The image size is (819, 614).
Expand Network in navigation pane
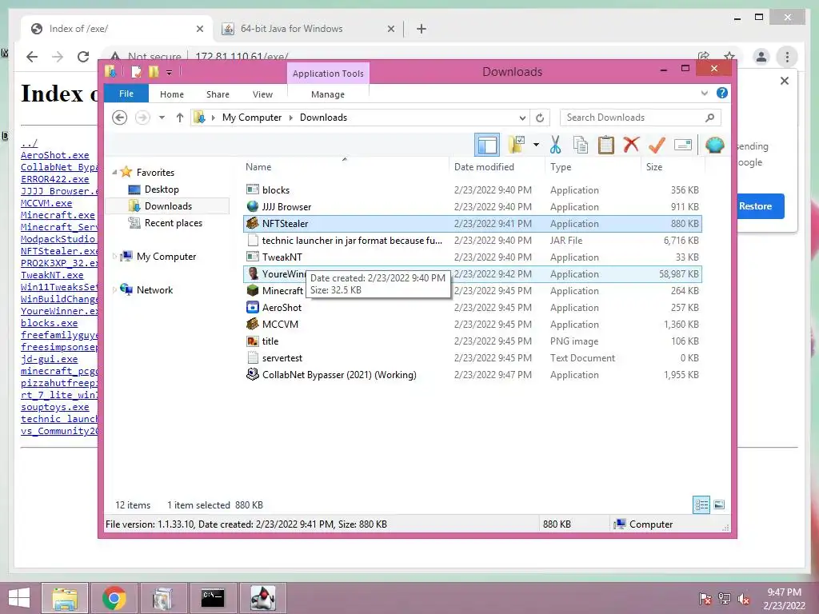tap(115, 289)
